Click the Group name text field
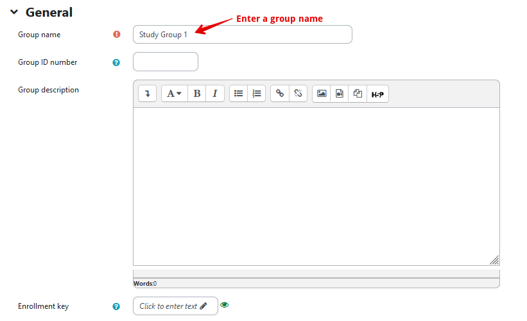Viewport: 527px width, 321px height. 242,35
